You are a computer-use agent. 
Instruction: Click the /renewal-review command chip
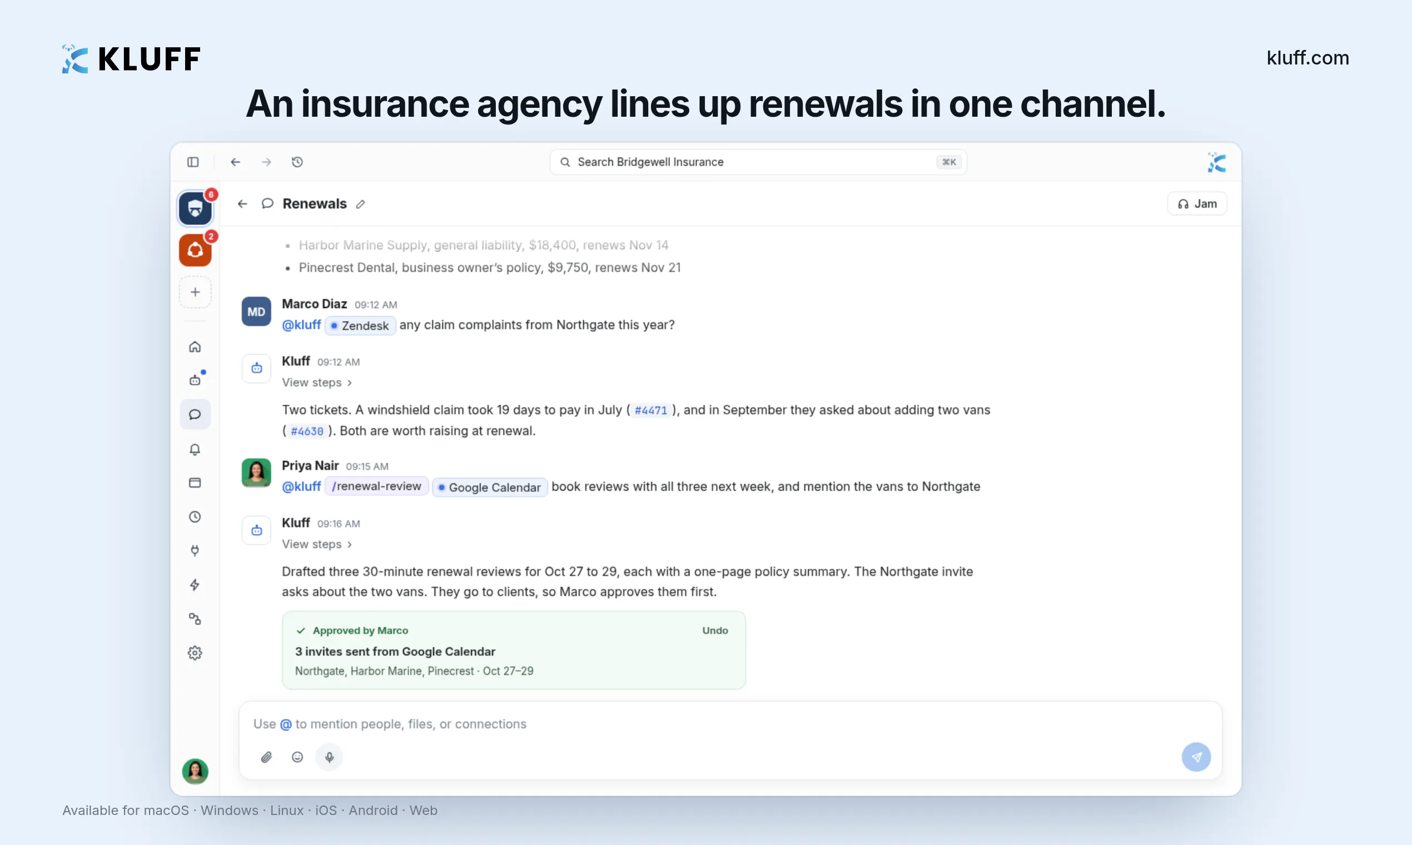[376, 486]
